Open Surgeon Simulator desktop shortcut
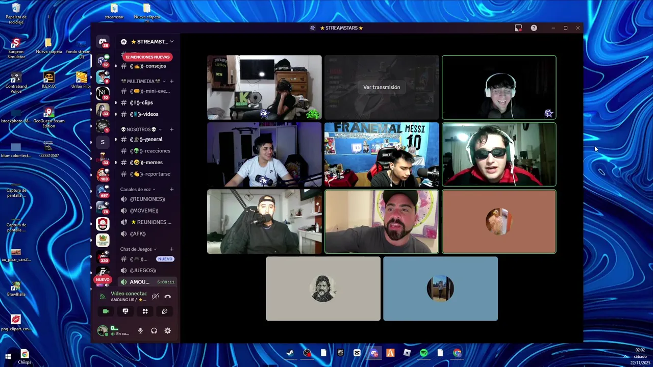Viewport: 653px width, 367px height. point(16,48)
